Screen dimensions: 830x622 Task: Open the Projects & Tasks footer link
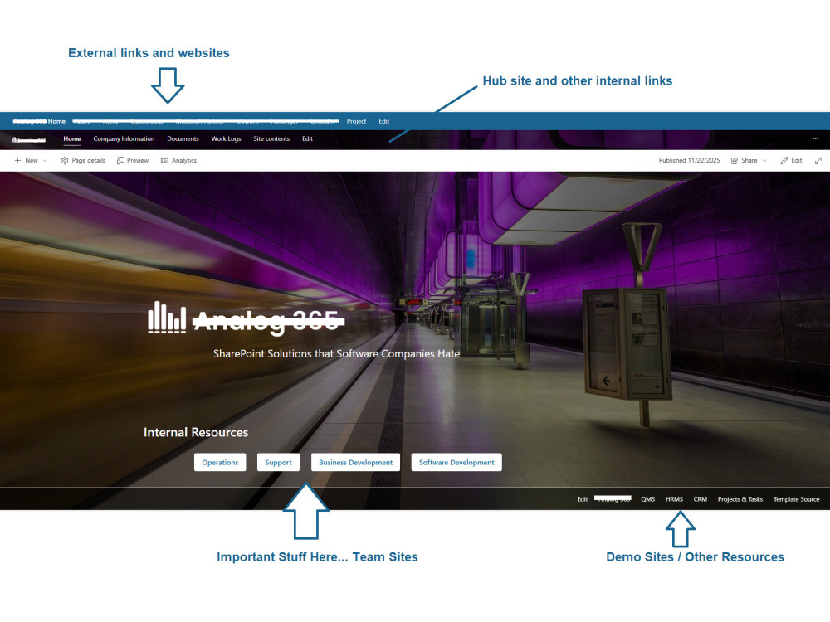(740, 499)
